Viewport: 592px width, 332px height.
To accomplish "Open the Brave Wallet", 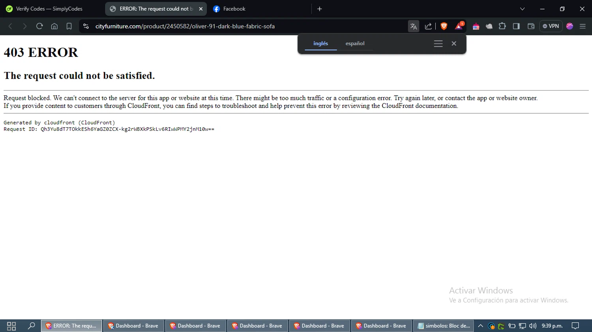I will pos(531,26).
